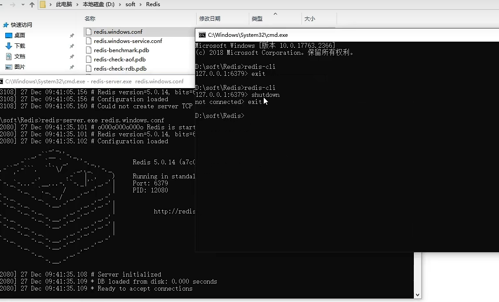Click the 'not connected> exit' line
Viewport: 499px width, 302px height.
[228, 102]
